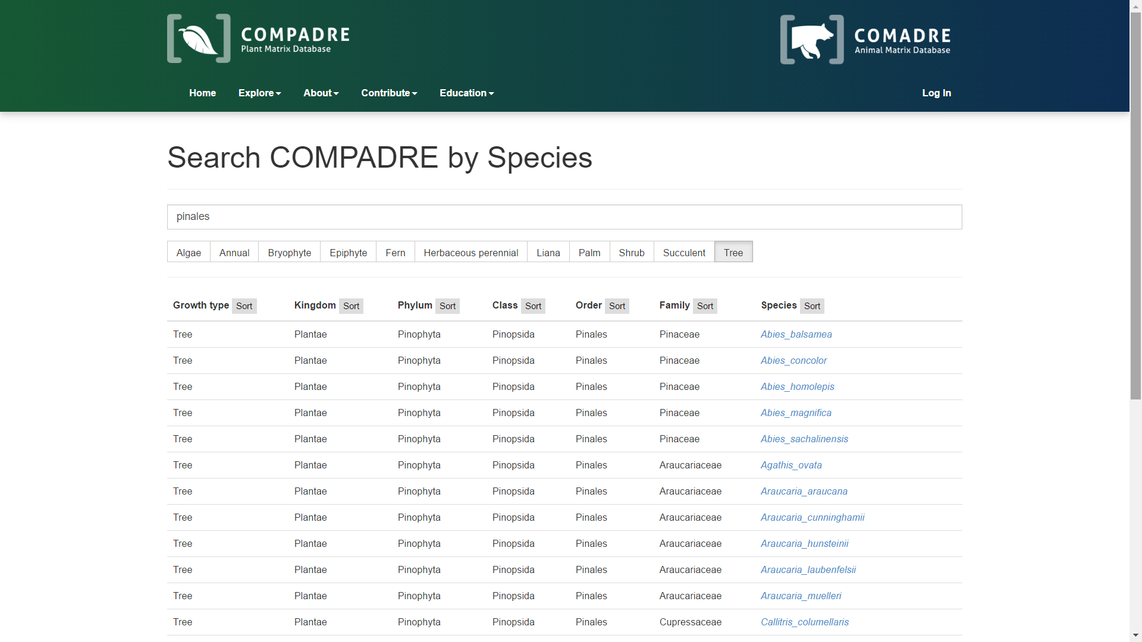1142x642 pixels.
Task: Click the COMADRE wolf logo icon
Action: pos(812,40)
